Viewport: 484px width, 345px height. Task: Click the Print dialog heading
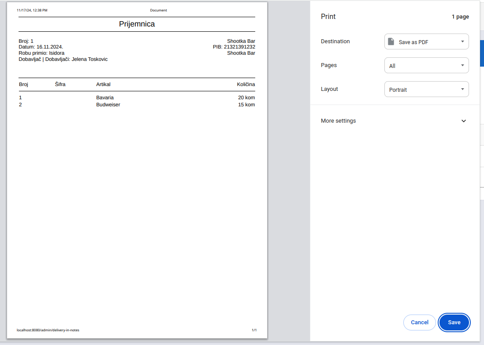pos(328,17)
